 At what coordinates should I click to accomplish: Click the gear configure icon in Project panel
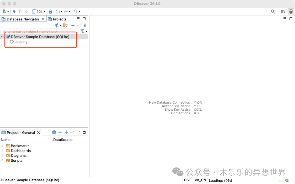click(x=54, y=132)
